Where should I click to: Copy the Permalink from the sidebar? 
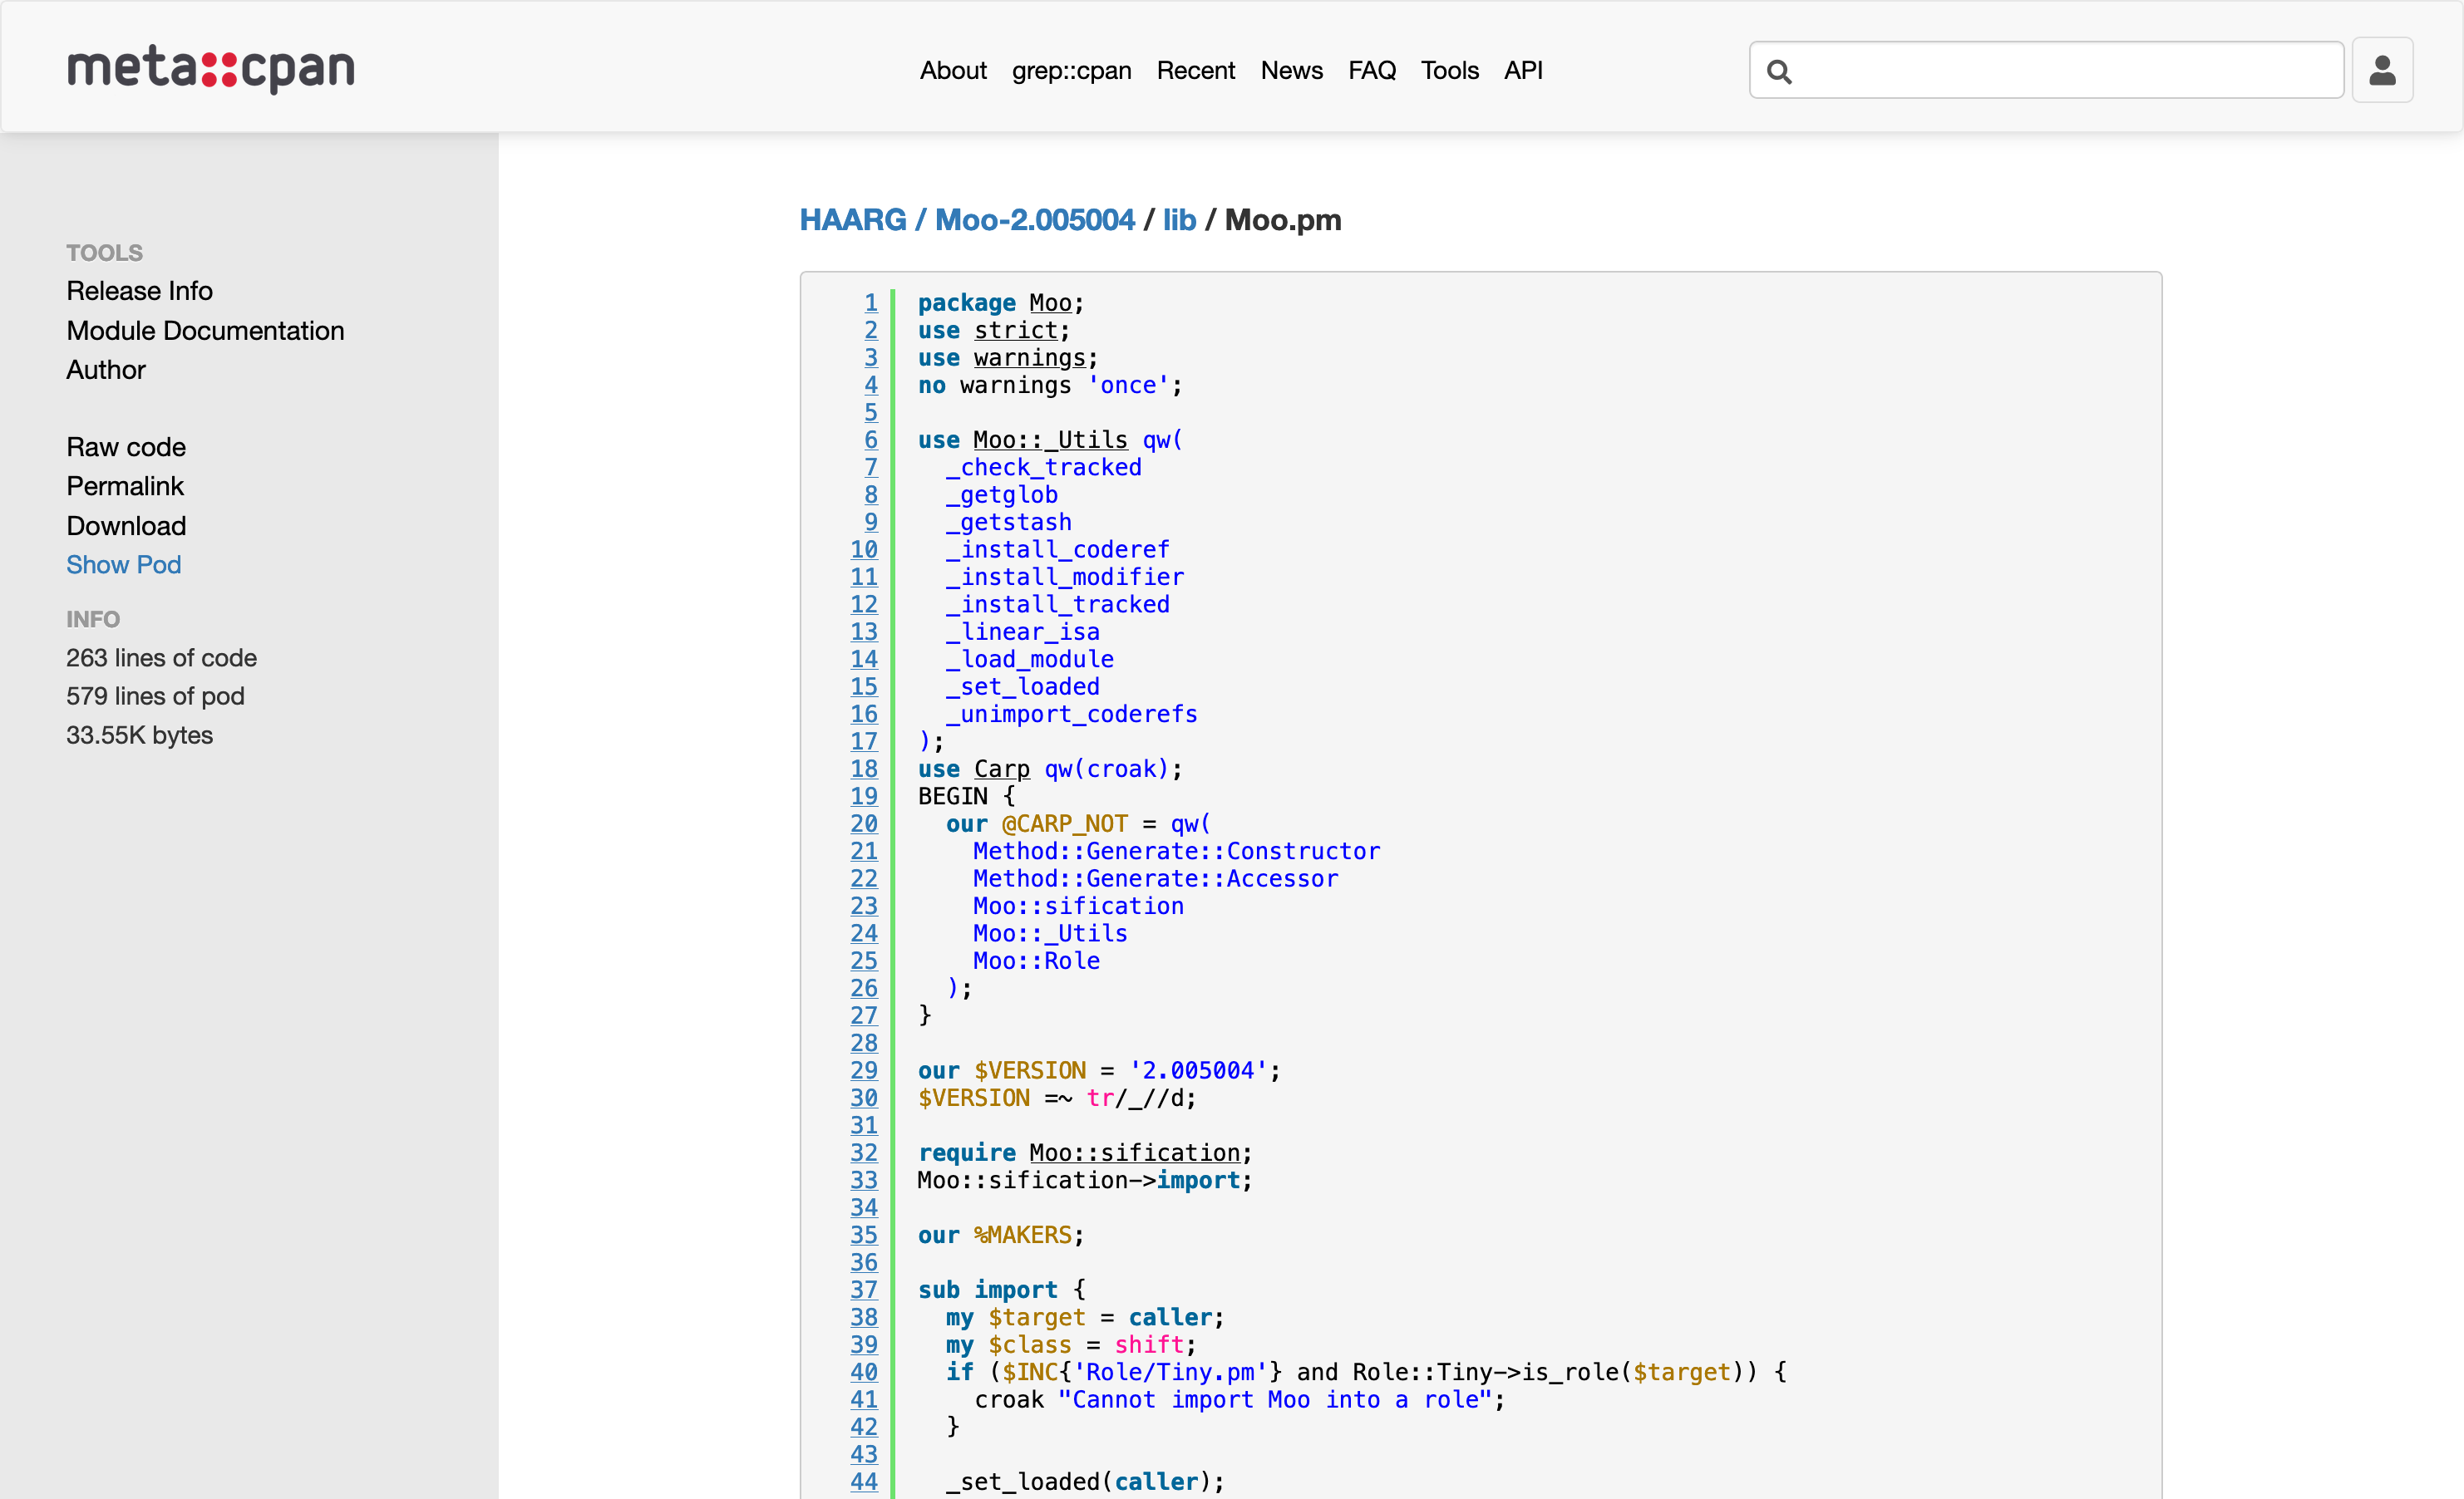pos(125,487)
